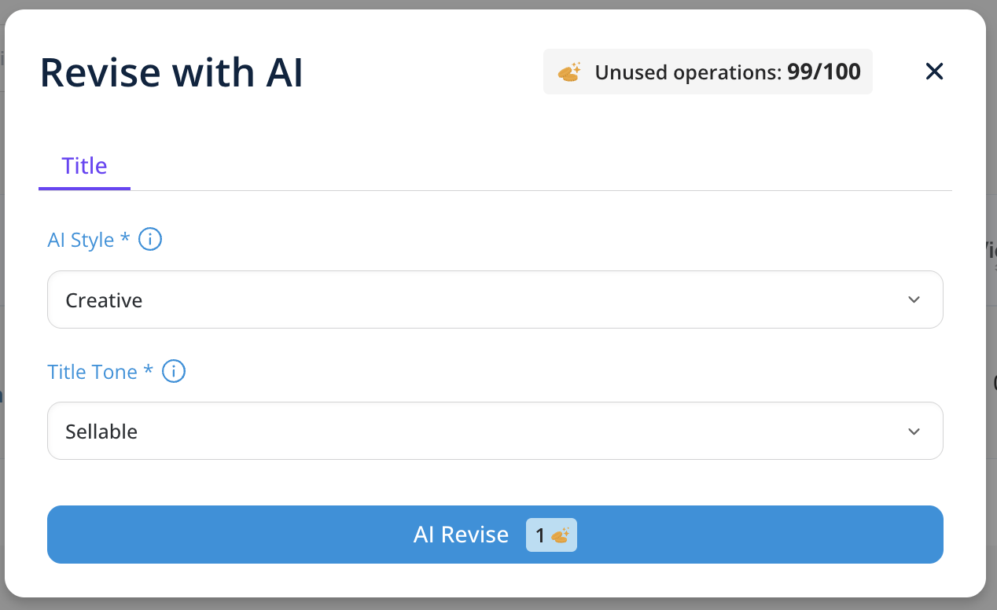Click the AI Style field label
Screen dimensions: 997x610
pos(81,240)
